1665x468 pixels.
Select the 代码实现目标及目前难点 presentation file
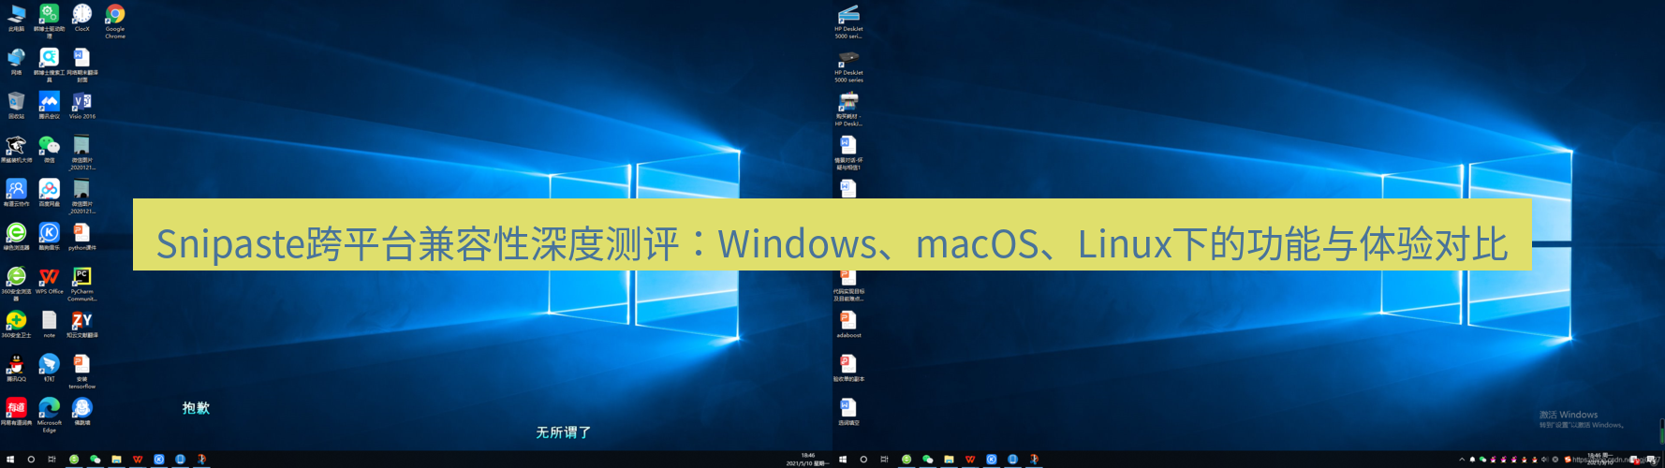click(x=848, y=287)
